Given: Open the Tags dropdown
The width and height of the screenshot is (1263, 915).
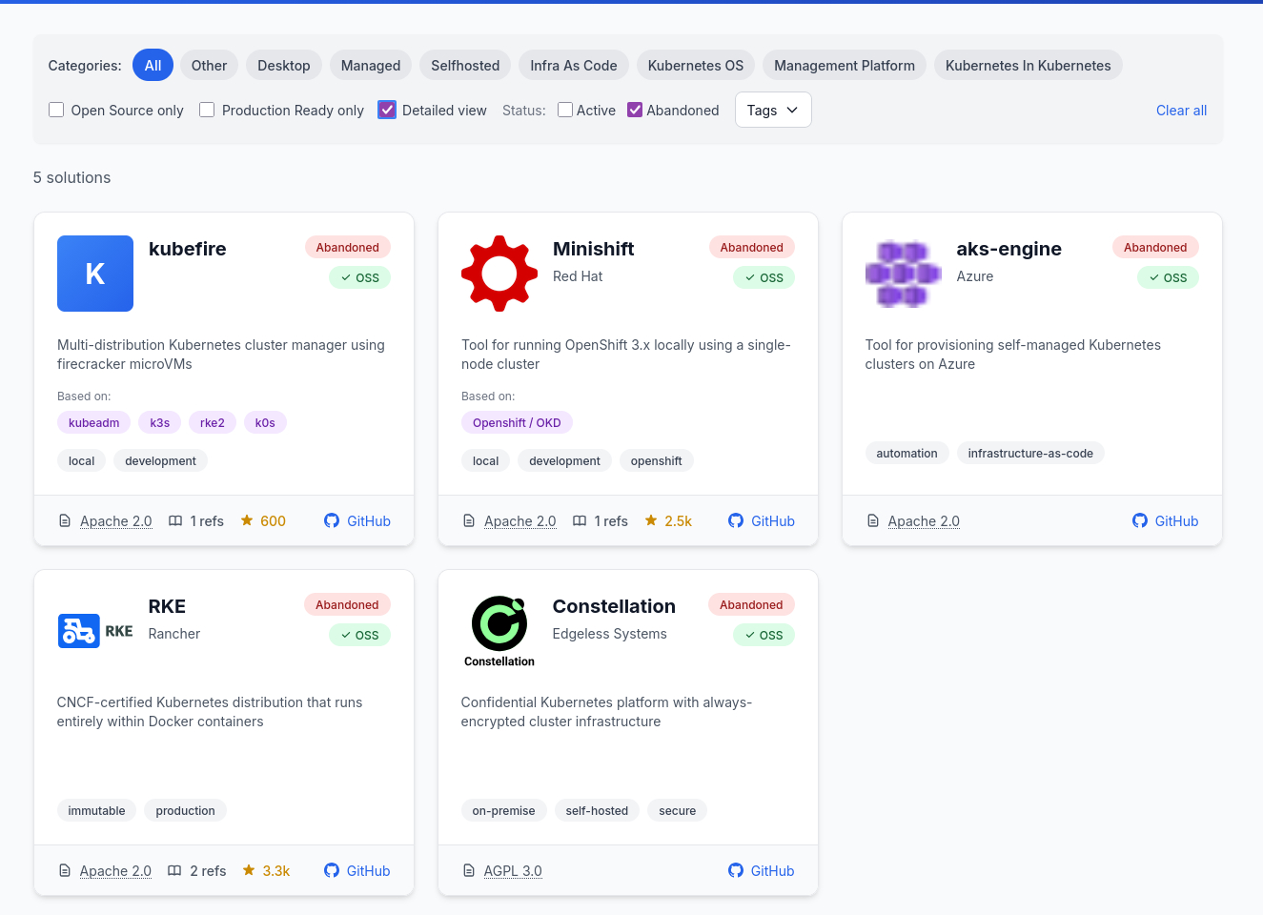Looking at the screenshot, I should tap(773, 111).
